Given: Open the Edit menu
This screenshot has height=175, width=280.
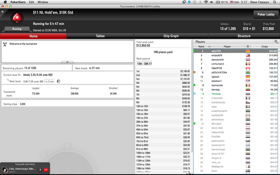Looking at the screenshot, I should (x=32, y=2).
